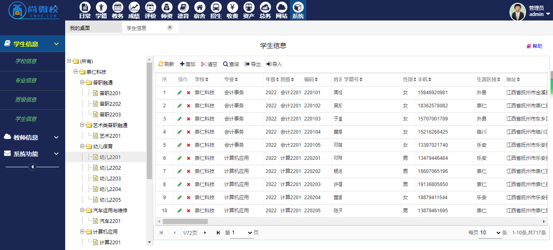Image resolution: width=553 pixels, height=250 pixels.
Task: Click the 刷新 refresh button
Action: (x=166, y=64)
